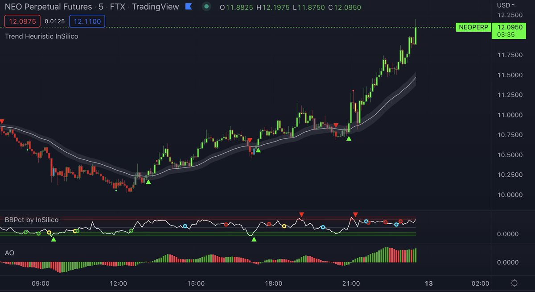Viewport: 535px width, 292px height.
Task: Click the green market status dot
Action: point(206,7)
